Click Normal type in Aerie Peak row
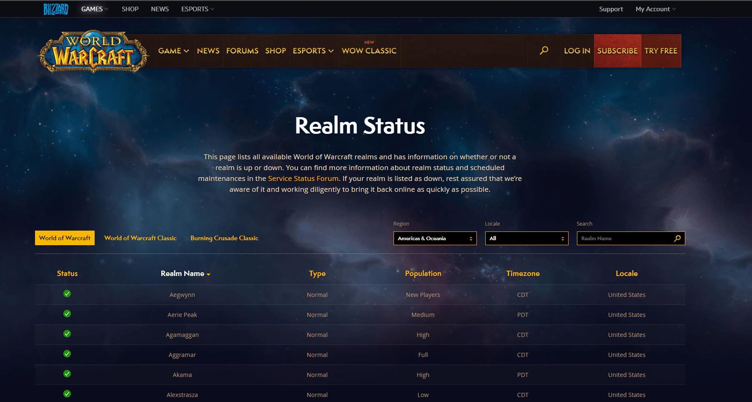This screenshot has height=402, width=752. click(317, 315)
